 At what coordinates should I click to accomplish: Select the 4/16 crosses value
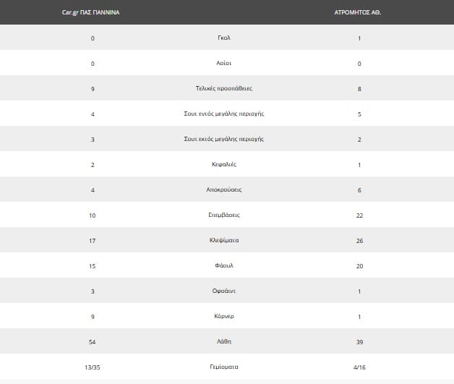359,367
